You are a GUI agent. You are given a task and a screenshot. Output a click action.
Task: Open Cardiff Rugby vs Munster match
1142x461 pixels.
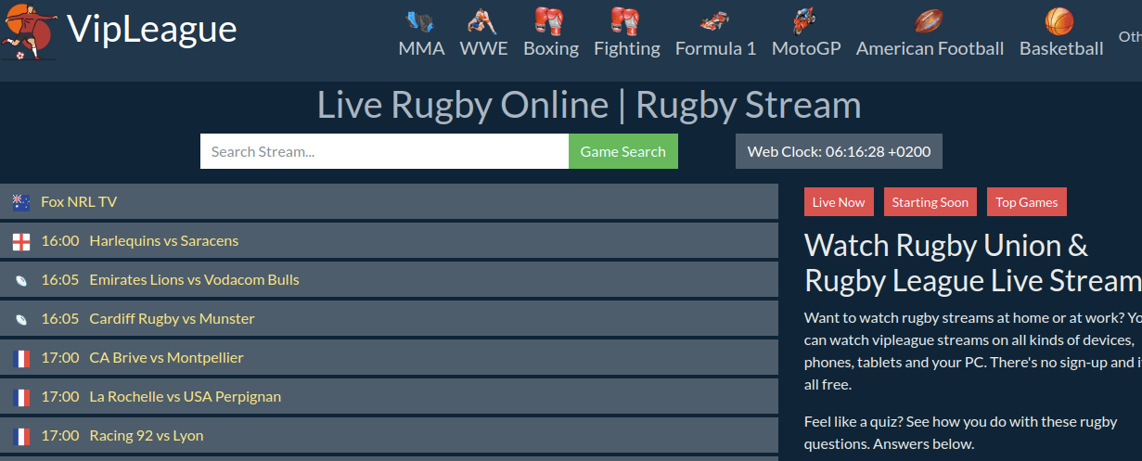172,318
